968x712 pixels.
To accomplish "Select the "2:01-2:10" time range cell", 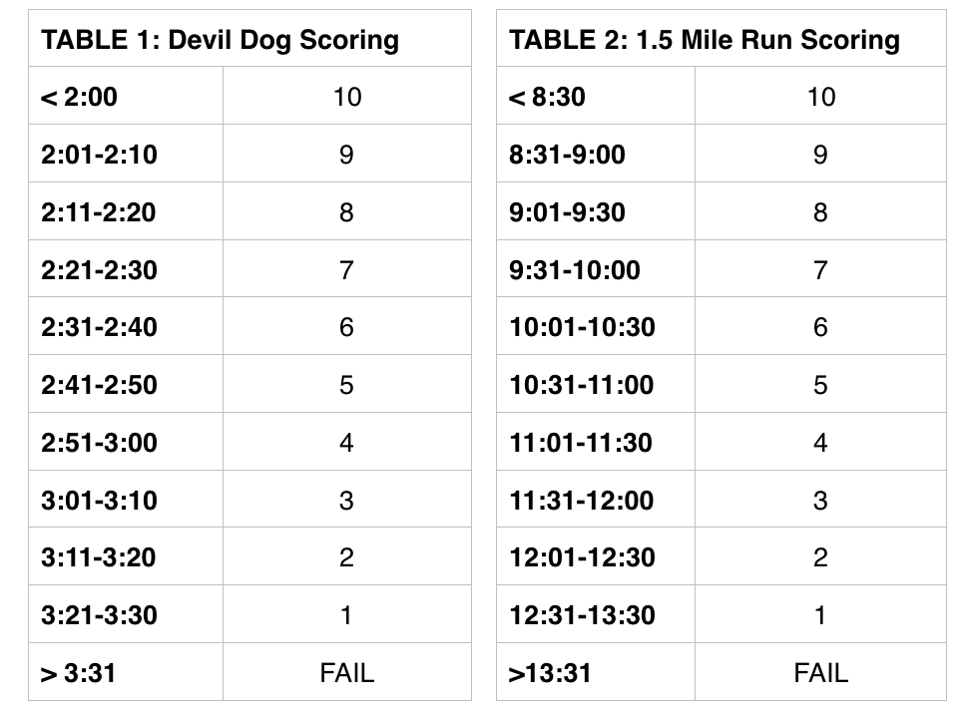I will pos(99,155).
